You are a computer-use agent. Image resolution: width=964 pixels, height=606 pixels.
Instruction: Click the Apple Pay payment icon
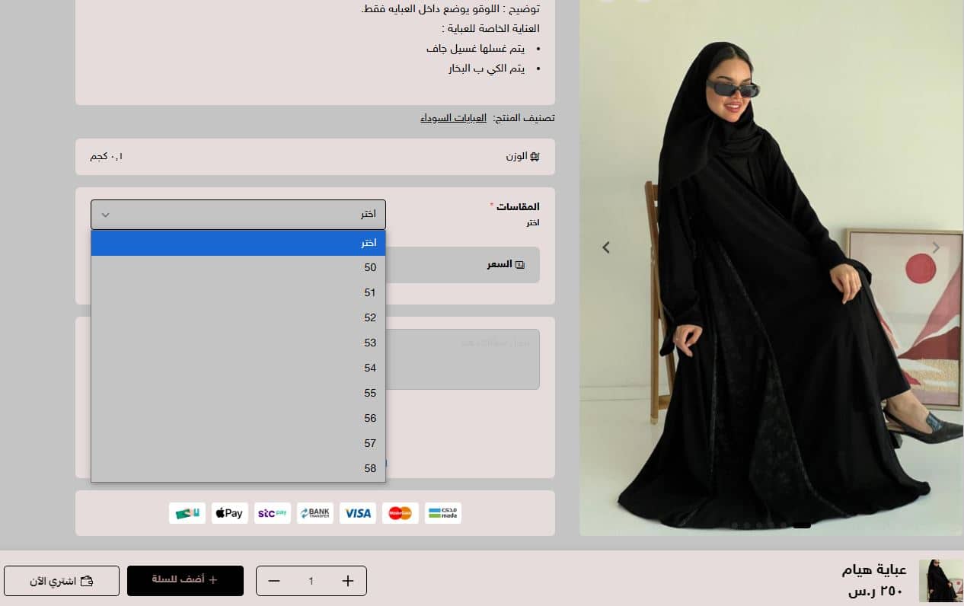click(x=228, y=513)
